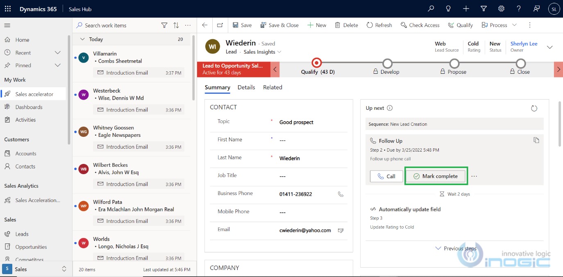Open the Lead to Opportunity process flag
563x277 pixels.
click(234, 69)
